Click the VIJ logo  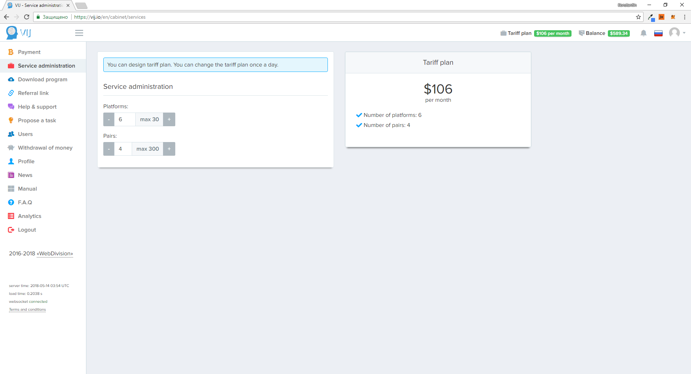[x=19, y=33]
